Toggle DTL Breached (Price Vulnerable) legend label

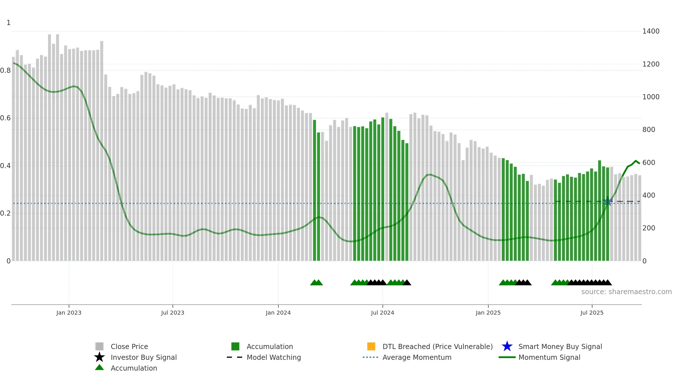(438, 346)
